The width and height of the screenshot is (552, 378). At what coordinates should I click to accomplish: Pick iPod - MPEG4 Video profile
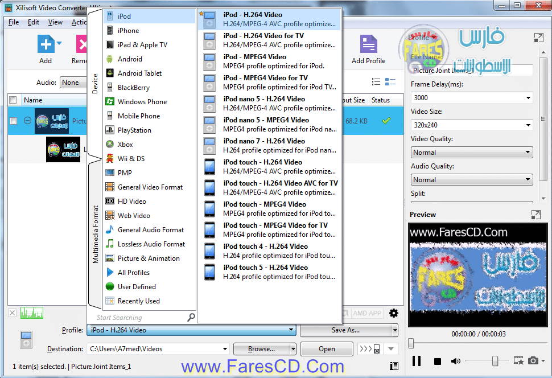270,61
